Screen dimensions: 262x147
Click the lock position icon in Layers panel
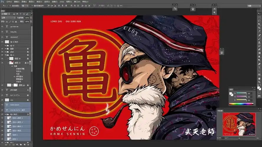(x=13, y=22)
